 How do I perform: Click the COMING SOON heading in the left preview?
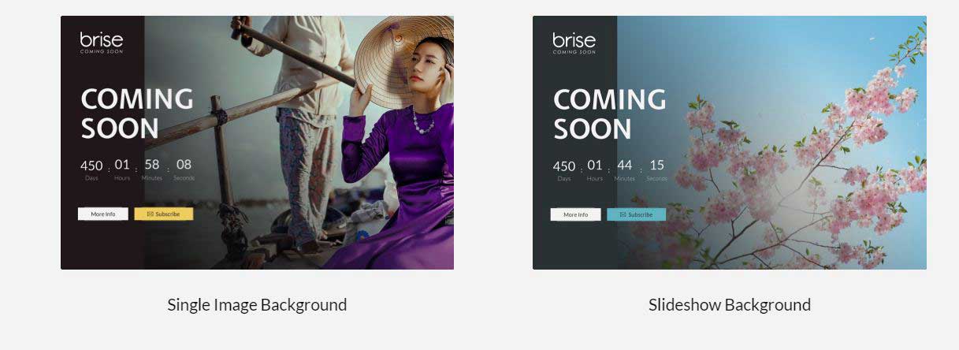(137, 114)
